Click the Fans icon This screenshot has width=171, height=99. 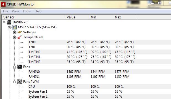tap(20, 67)
